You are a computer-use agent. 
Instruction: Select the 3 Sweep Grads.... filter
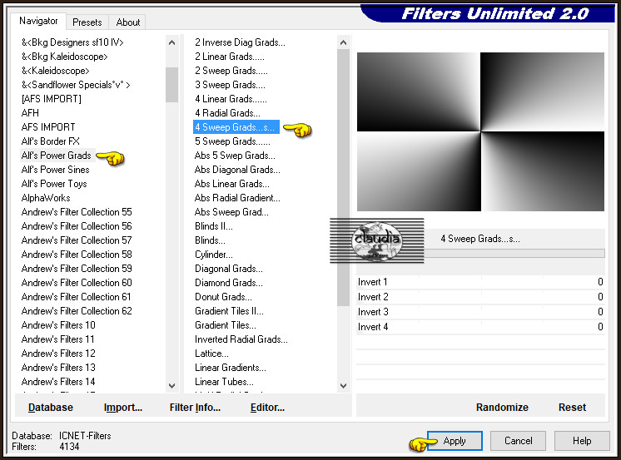point(230,85)
